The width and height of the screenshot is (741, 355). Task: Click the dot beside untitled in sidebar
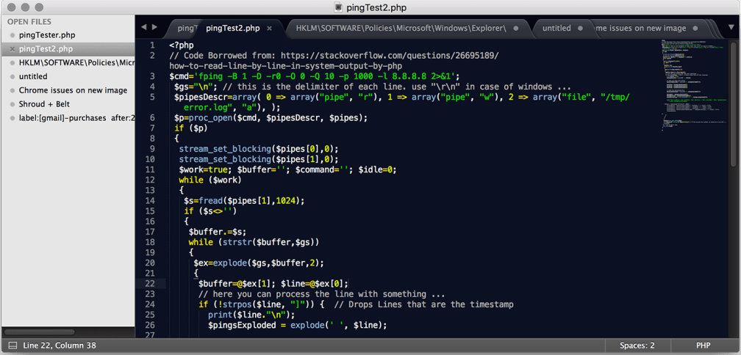[12, 76]
